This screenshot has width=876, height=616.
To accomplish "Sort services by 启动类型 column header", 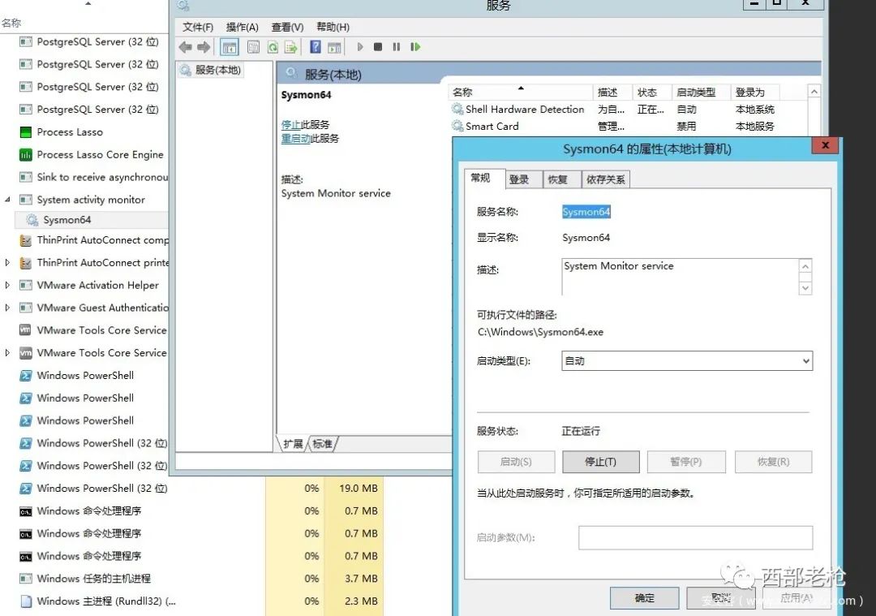I will pos(701,93).
